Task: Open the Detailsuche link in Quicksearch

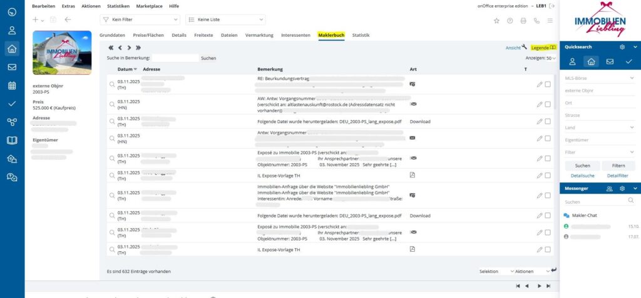Action: point(582,176)
